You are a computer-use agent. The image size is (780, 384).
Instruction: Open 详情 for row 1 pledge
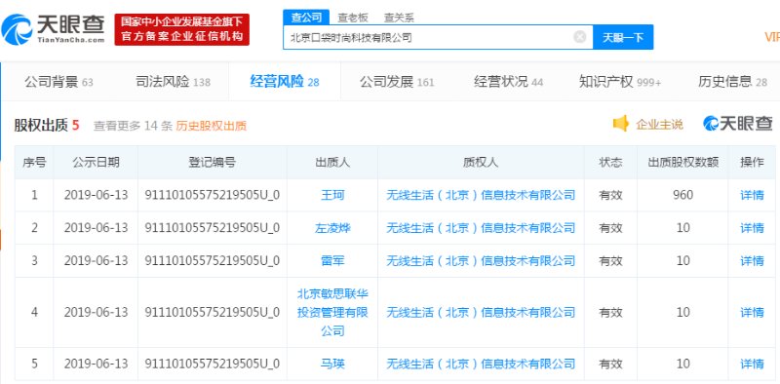tap(752, 195)
